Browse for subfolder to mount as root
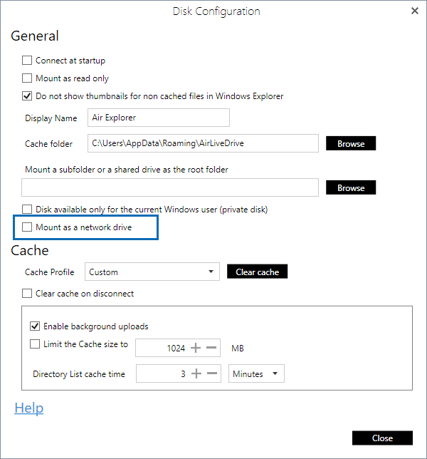The width and height of the screenshot is (427, 459). coord(351,187)
